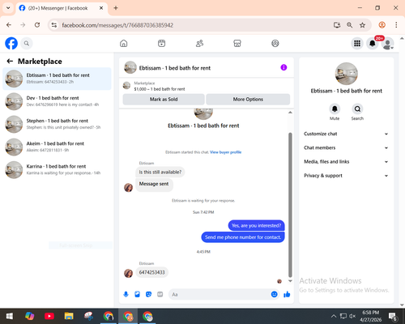Click the message text field Aa
The image size is (405, 324).
(220, 294)
